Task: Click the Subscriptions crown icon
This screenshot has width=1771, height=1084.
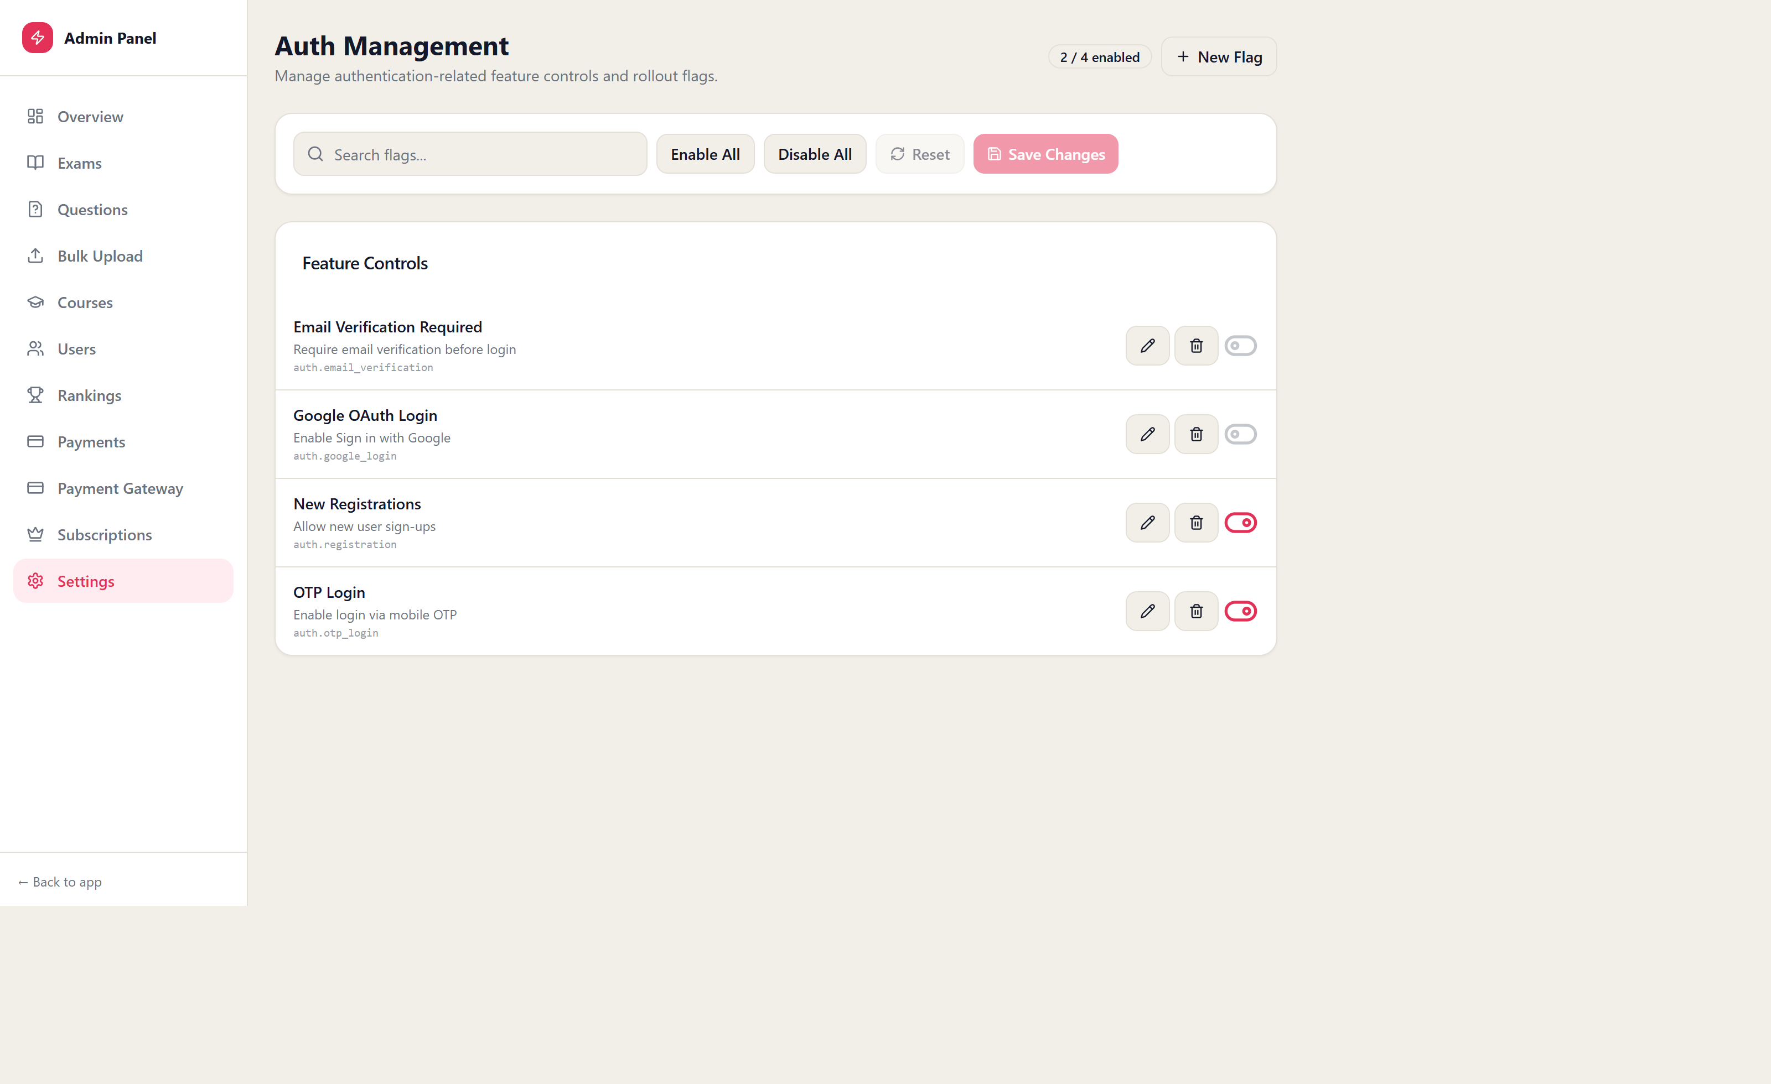Action: click(x=35, y=534)
